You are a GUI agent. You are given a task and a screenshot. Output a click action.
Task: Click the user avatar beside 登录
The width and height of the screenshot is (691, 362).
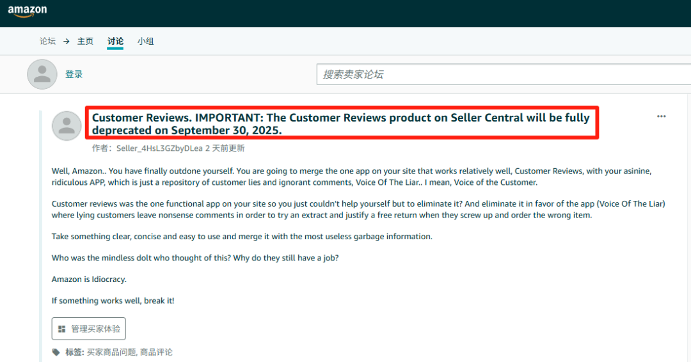(x=42, y=74)
